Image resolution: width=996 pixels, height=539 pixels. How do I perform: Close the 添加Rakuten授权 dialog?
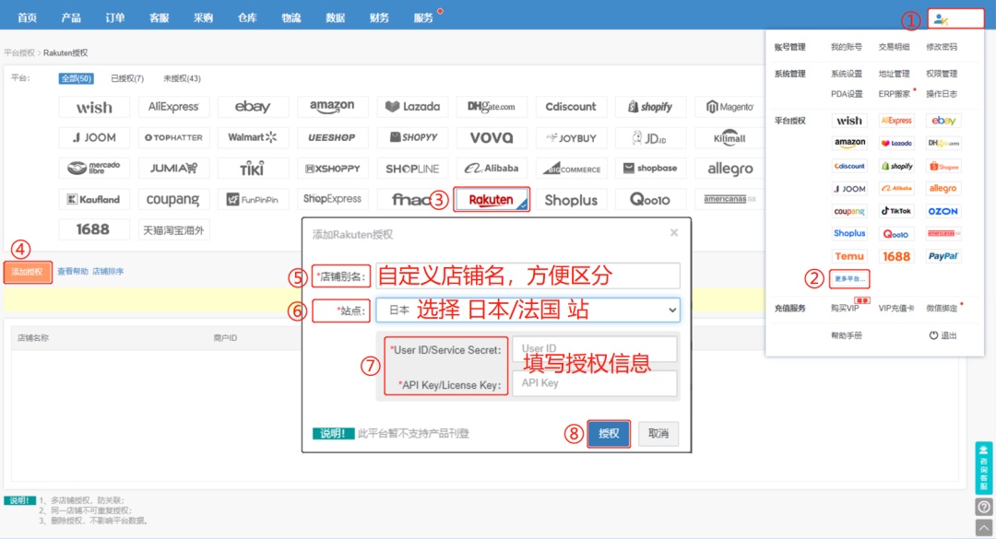673,233
